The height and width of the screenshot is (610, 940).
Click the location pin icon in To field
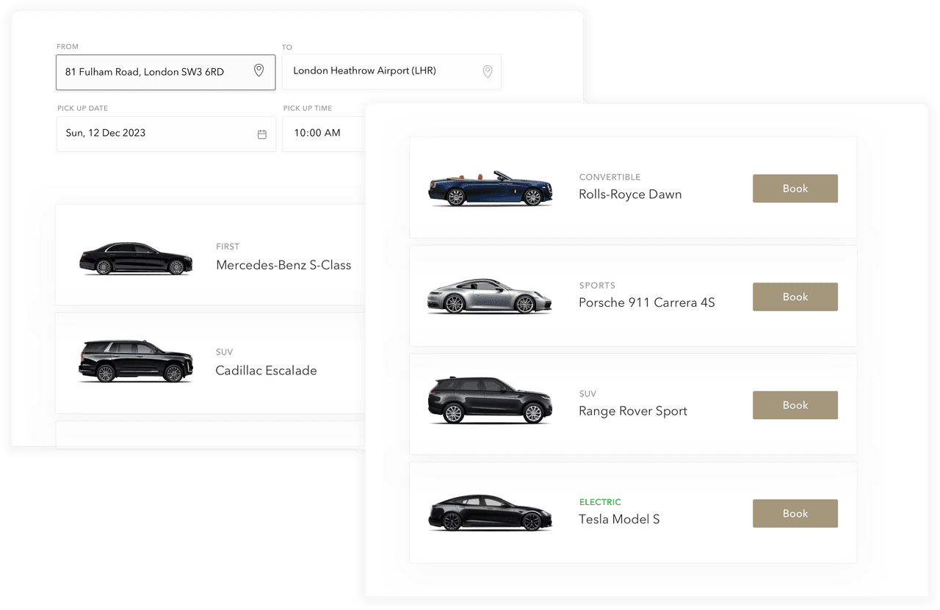[487, 71]
